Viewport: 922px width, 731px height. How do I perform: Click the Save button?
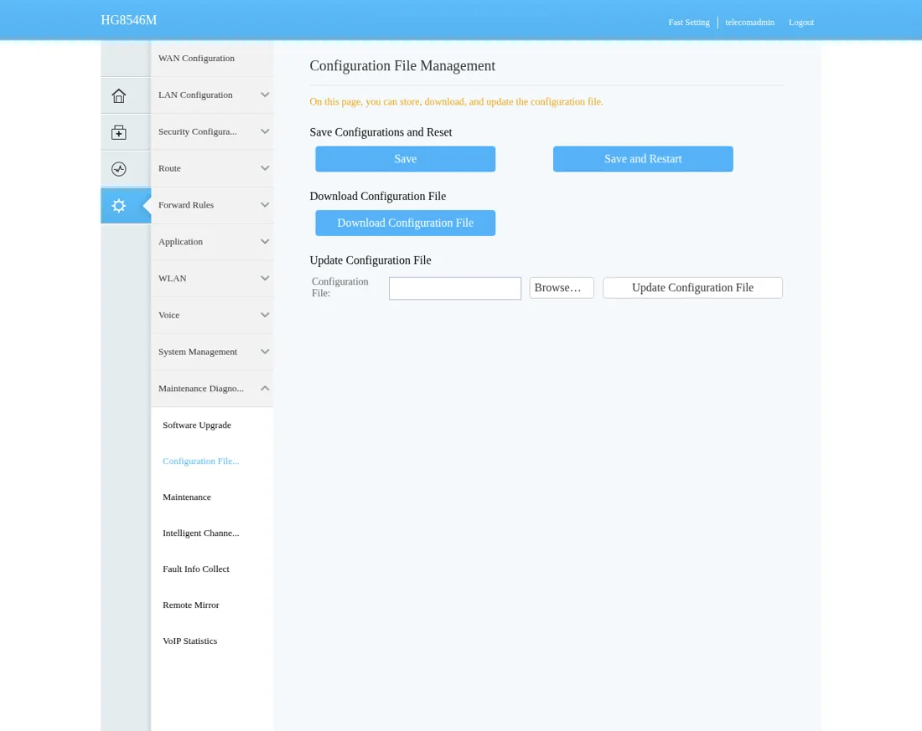(x=405, y=158)
